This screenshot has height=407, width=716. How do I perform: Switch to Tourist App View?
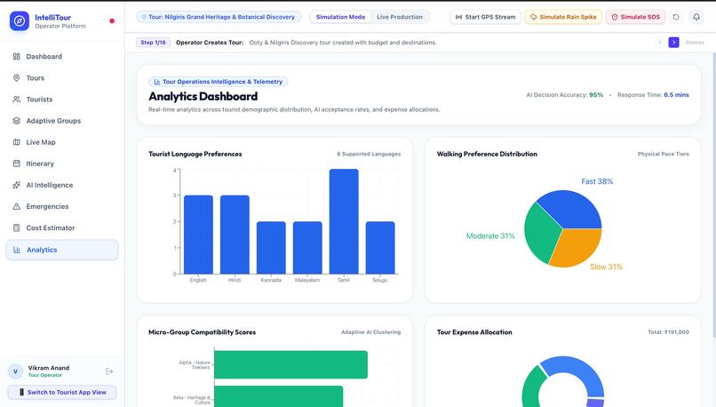[x=61, y=393]
